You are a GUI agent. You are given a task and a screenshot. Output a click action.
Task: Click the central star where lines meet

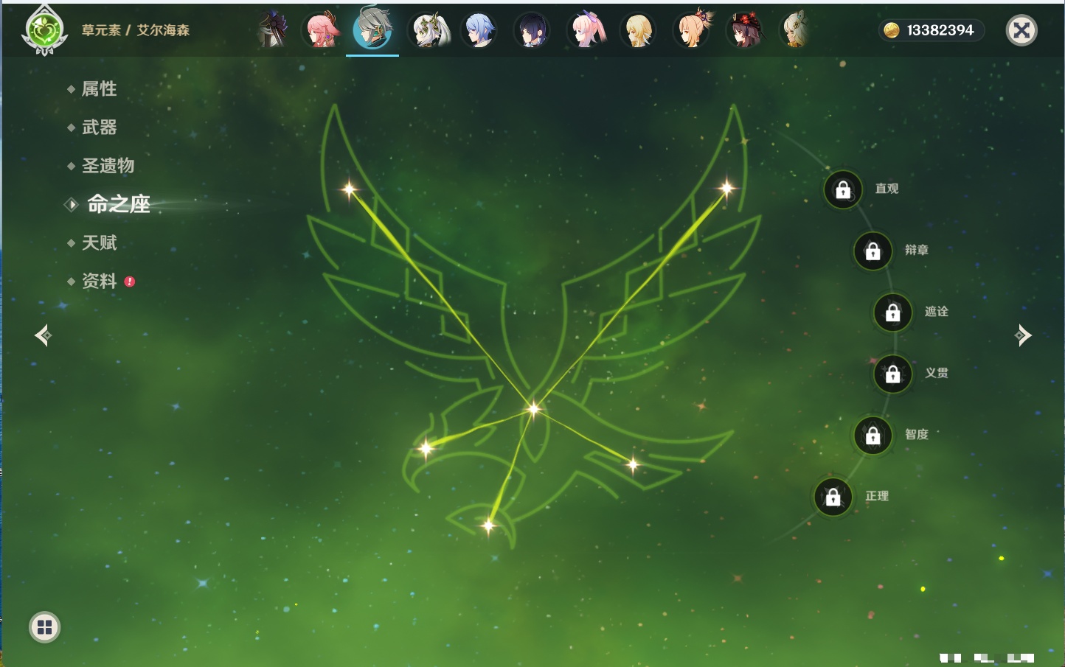[533, 408]
